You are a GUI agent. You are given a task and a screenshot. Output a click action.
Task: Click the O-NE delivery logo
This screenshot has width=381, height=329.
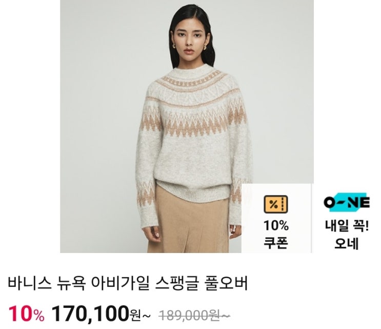[347, 202]
